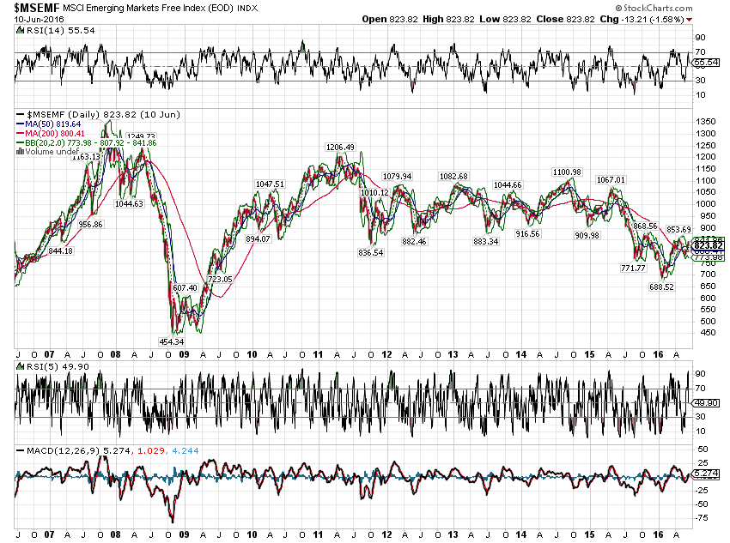Click the volume bars icon by Volume undef

click(20, 152)
